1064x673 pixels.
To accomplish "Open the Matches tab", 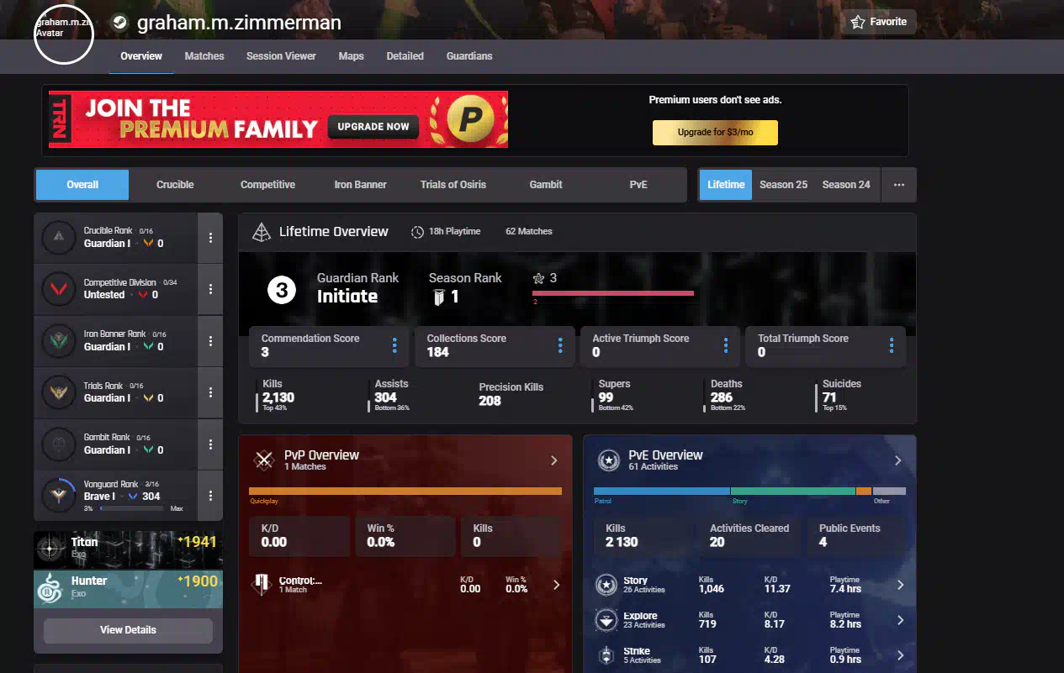I will [204, 56].
